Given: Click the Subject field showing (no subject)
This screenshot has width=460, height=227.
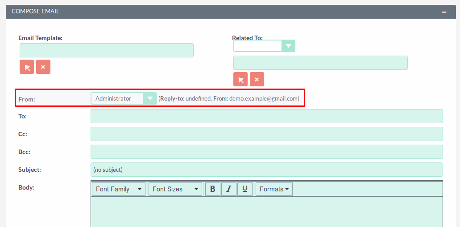Looking at the screenshot, I should 267,170.
